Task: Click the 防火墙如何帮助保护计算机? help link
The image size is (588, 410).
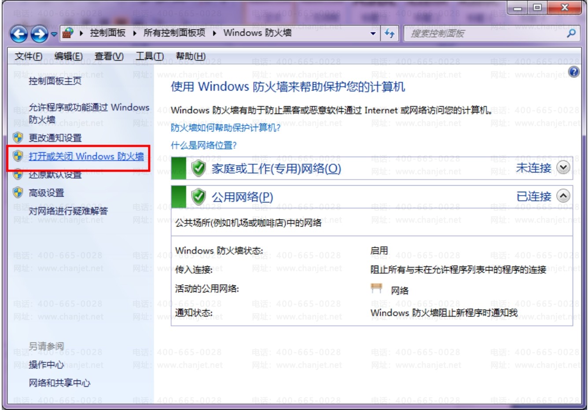Action: tap(225, 128)
